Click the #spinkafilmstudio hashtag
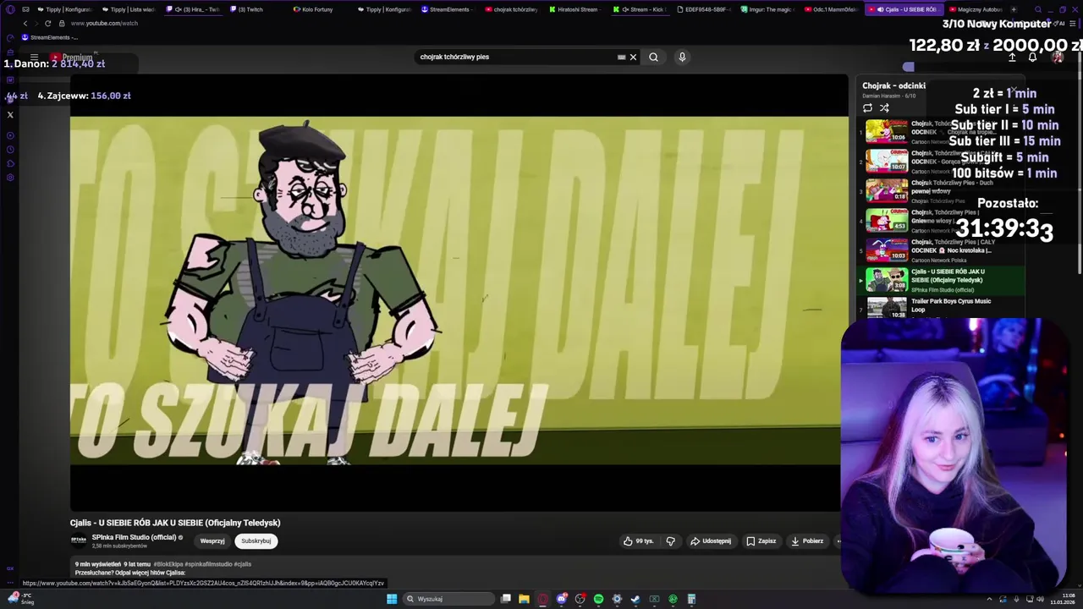This screenshot has height=609, width=1083. click(x=207, y=564)
